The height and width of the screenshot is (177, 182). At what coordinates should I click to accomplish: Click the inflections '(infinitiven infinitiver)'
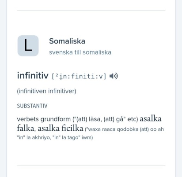(46, 91)
